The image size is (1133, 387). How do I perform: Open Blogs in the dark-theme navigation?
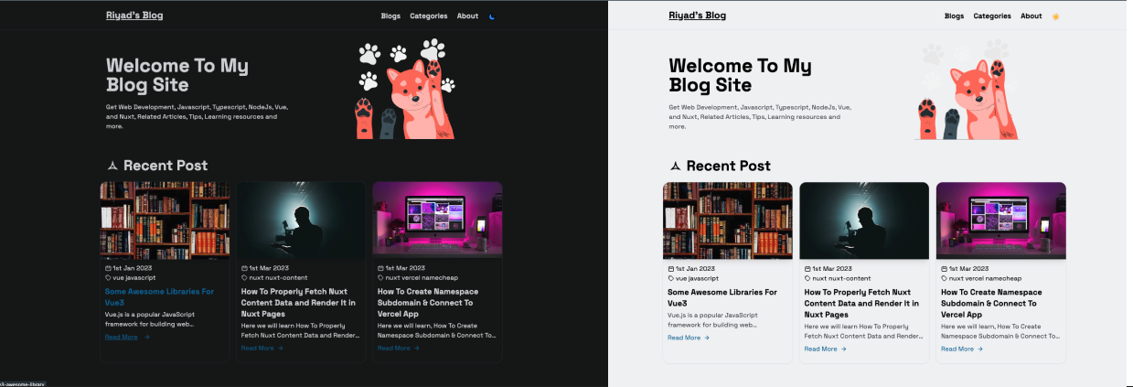390,16
